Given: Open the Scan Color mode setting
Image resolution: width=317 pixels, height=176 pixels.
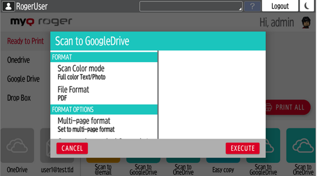Looking at the screenshot, I should pos(104,73).
